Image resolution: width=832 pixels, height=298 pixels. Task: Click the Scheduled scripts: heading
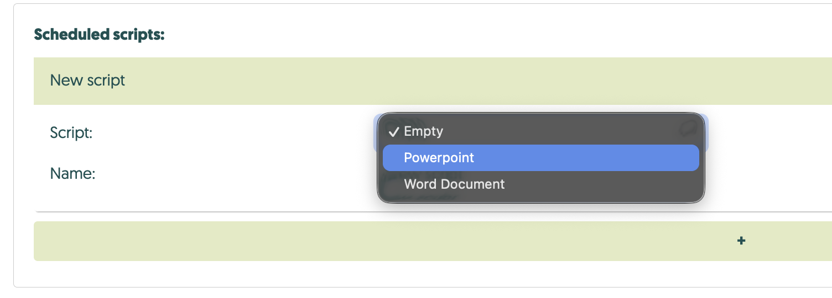100,35
